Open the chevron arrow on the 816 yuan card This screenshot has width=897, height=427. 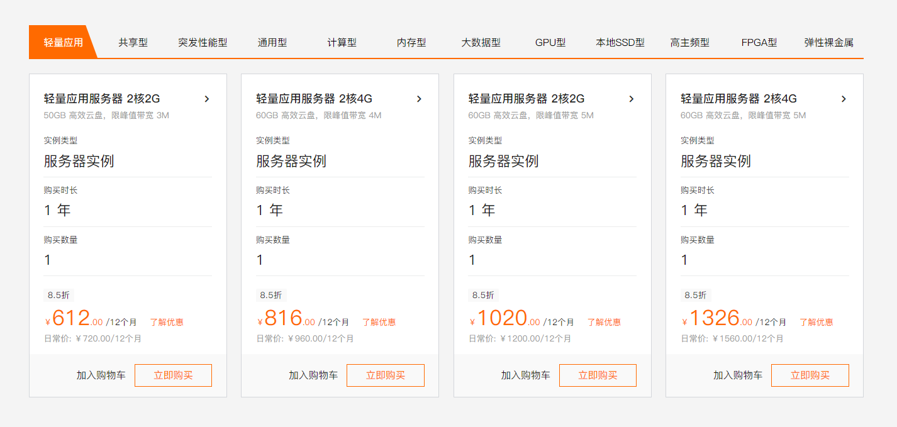pyautogui.click(x=419, y=99)
